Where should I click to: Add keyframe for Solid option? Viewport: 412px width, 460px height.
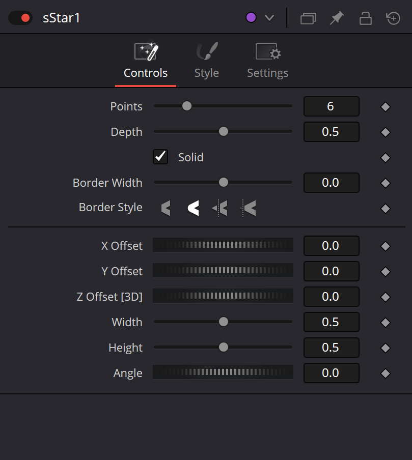coord(386,158)
